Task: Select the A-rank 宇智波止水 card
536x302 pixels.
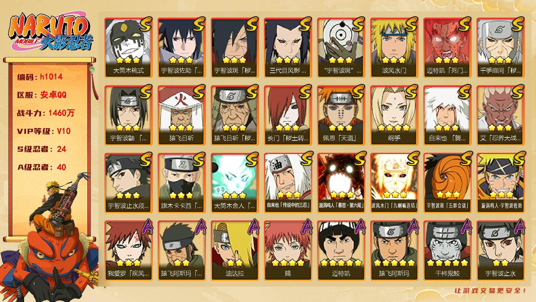Action: click(500, 250)
